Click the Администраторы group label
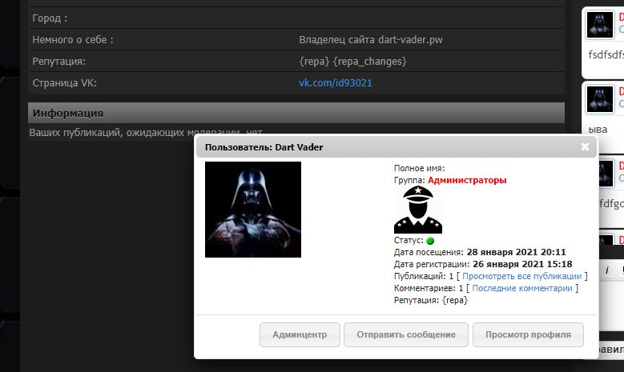The width and height of the screenshot is (624, 372). (467, 180)
